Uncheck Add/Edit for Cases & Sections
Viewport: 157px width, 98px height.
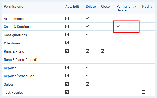point(67,26)
